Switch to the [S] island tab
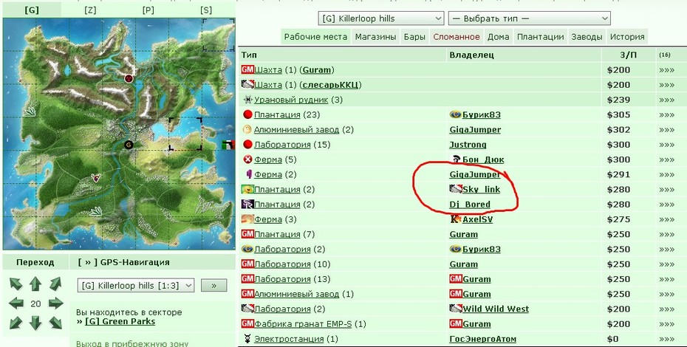 tap(206, 10)
